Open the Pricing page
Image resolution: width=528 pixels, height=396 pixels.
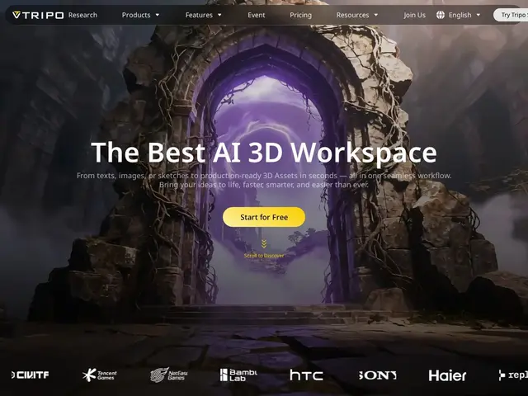click(x=300, y=15)
